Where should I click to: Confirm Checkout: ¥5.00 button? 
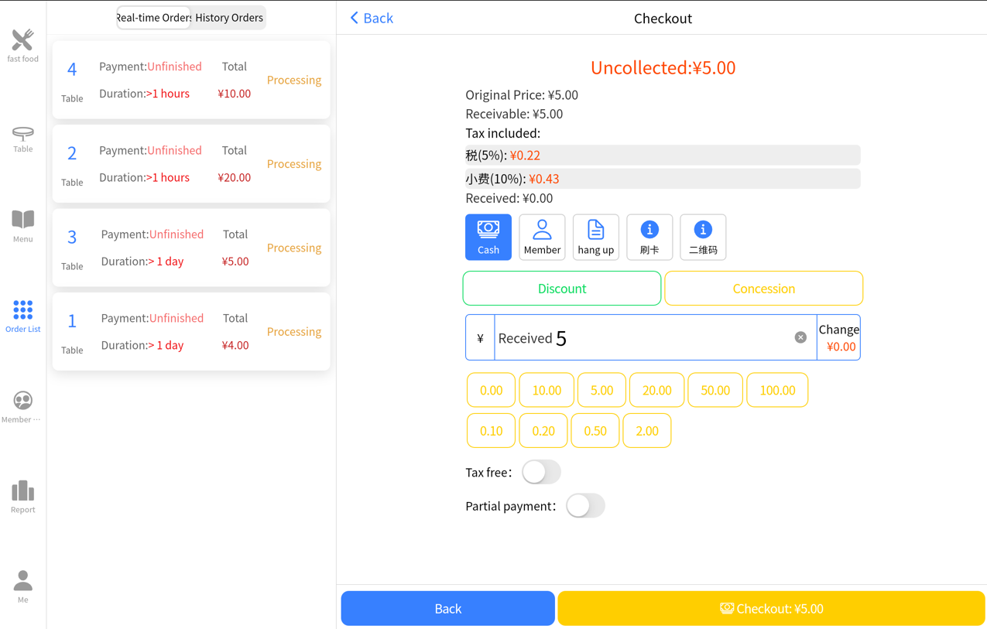[771, 608]
